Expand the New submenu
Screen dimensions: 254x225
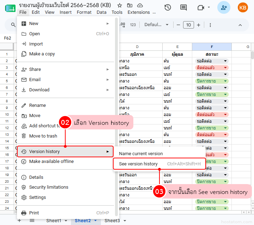66,24
